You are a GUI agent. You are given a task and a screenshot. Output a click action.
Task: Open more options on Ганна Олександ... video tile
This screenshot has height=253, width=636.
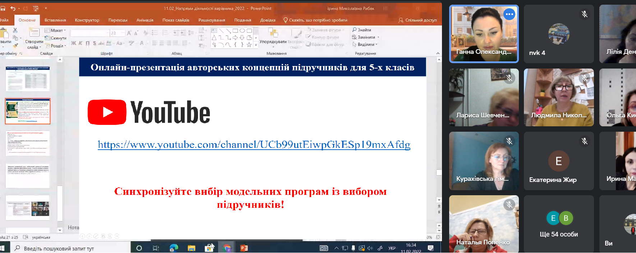pos(509,14)
